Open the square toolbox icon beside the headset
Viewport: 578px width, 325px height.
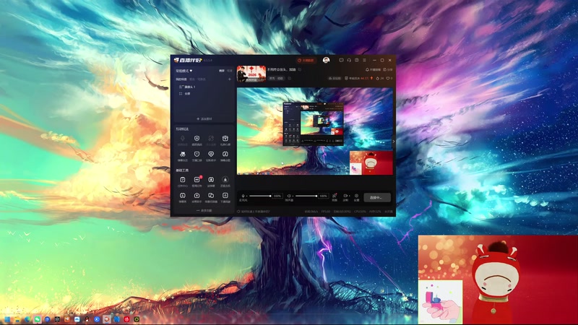pyautogui.click(x=356, y=60)
